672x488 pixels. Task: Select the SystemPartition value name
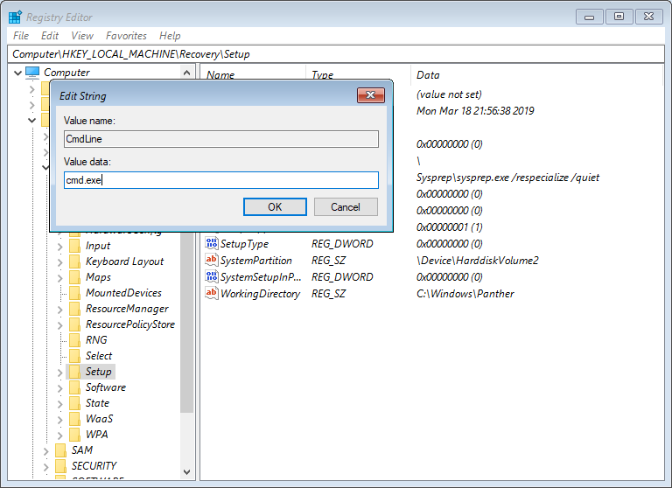(x=255, y=260)
